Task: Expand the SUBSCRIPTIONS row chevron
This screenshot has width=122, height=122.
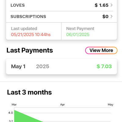Action: pos(112,16)
